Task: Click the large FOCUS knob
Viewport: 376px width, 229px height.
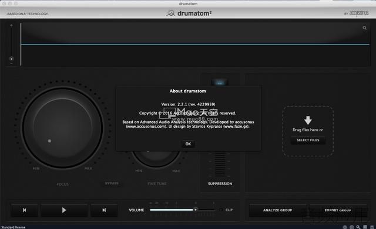Action: [63, 128]
